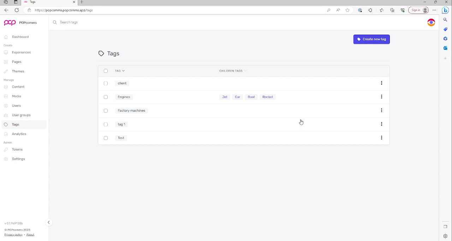
Task: Click the browser address bar URL
Action: click(64, 10)
